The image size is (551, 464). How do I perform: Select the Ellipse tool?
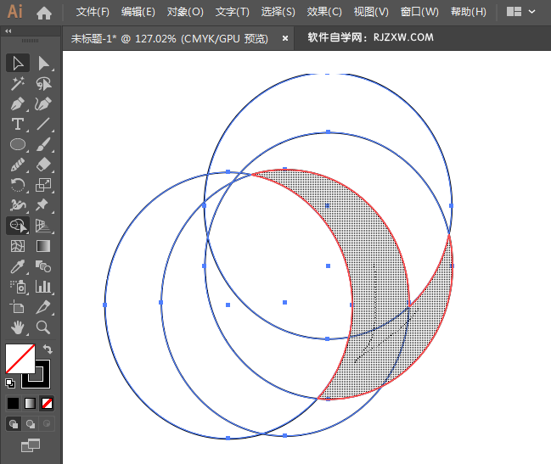point(18,144)
